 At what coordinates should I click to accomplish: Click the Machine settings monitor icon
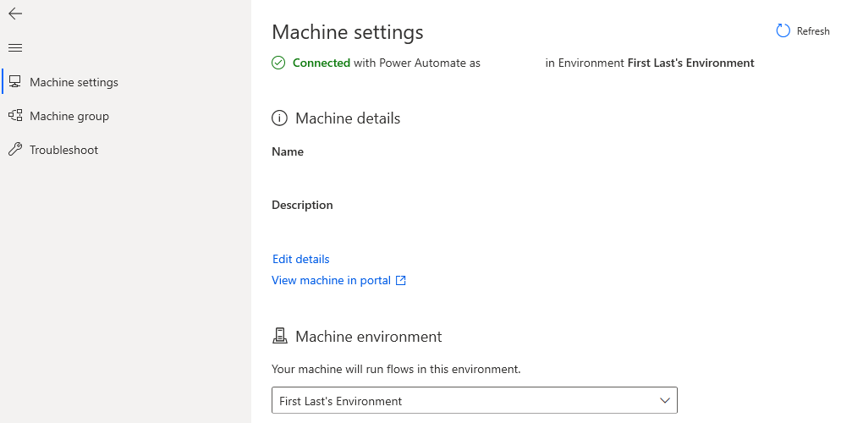[x=15, y=82]
